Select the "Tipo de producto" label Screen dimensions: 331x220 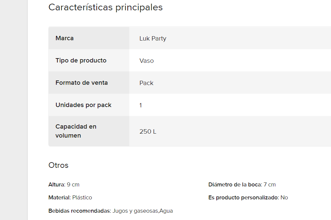click(81, 60)
